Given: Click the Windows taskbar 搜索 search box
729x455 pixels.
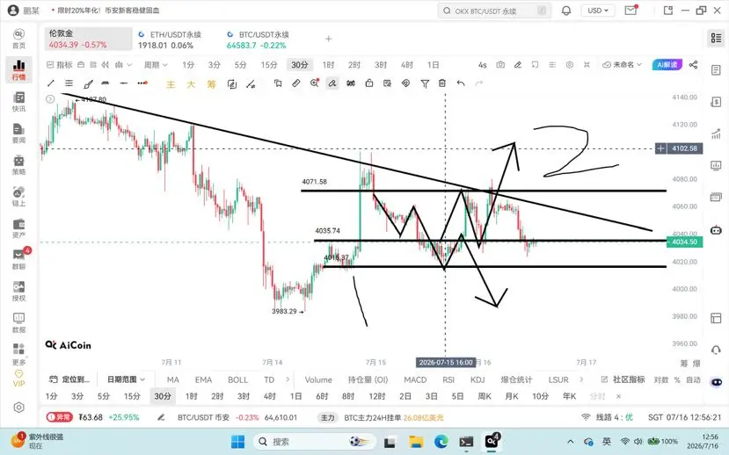Looking at the screenshot, I should point(315,441).
